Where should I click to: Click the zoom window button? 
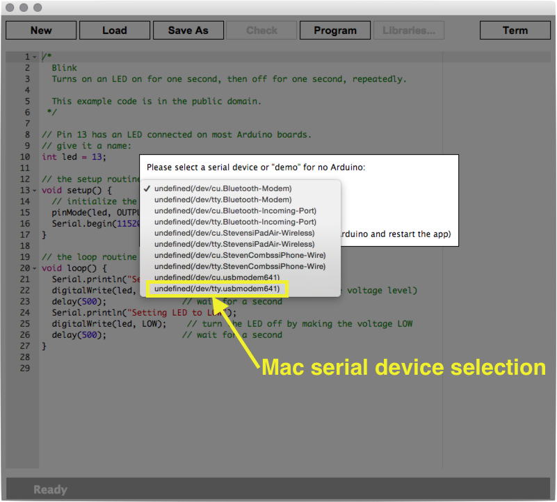(x=38, y=8)
